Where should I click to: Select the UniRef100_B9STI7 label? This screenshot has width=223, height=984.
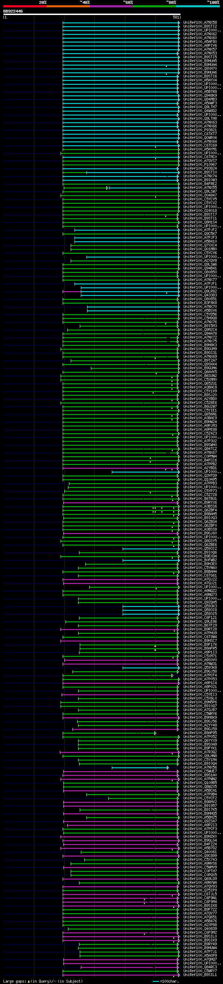(x=200, y=214)
